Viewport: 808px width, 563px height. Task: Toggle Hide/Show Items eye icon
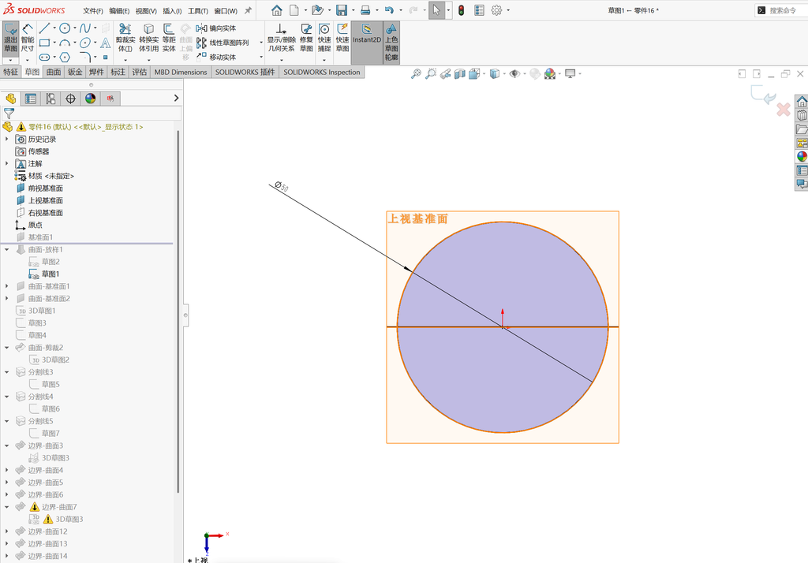514,74
